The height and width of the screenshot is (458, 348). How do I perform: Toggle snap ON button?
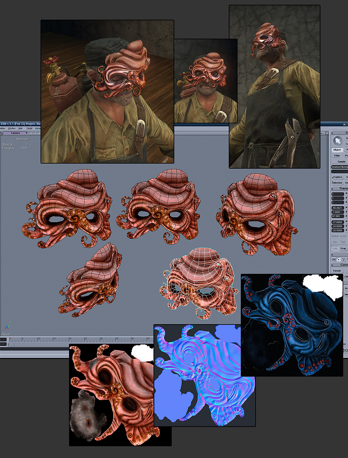[x=333, y=260]
